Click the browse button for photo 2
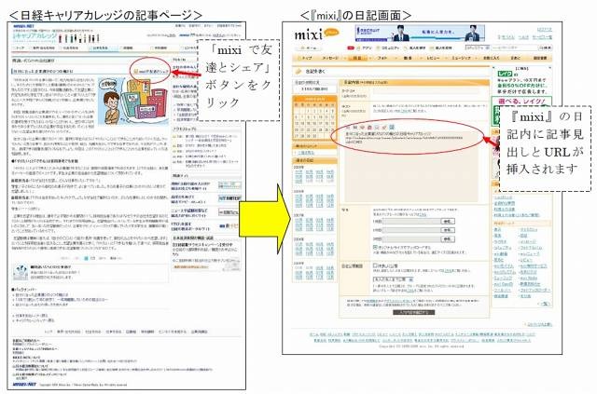Viewport: 597px width, 394px height. (448, 230)
